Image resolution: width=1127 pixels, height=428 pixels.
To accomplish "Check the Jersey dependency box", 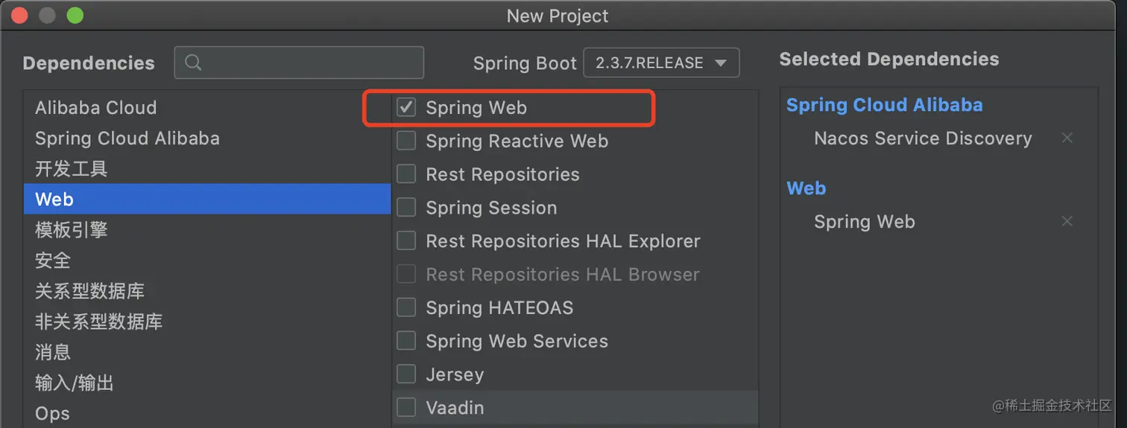I will (406, 374).
